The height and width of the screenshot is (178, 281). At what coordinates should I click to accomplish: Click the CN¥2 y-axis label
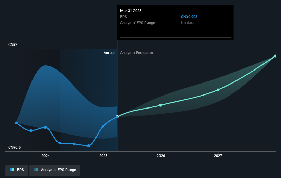point(13,44)
